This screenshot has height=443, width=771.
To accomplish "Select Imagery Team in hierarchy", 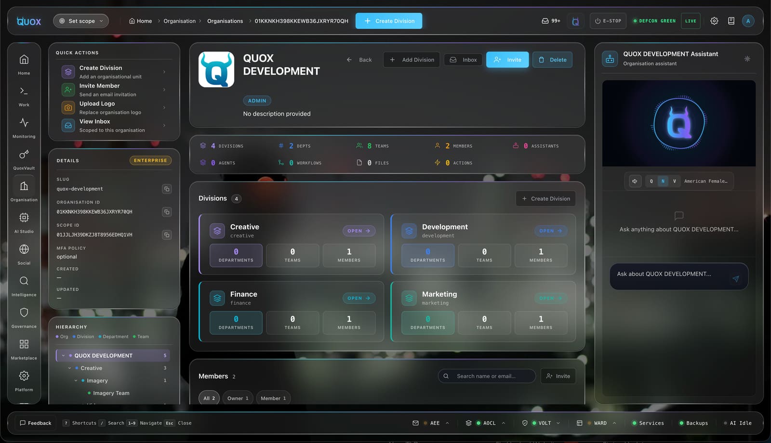I will (111, 393).
